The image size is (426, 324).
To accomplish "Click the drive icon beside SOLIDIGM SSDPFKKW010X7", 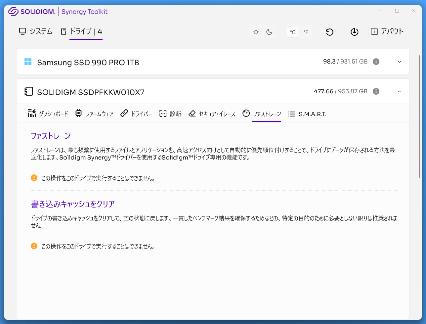I will (x=29, y=91).
